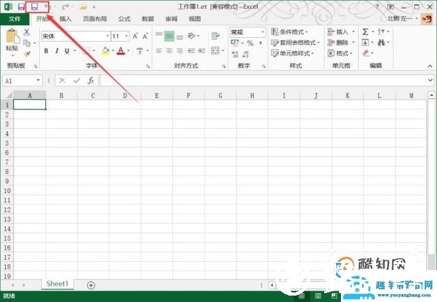437x302 pixels.
Task: Open 套用表格格式 format as table menu
Action: (295, 43)
